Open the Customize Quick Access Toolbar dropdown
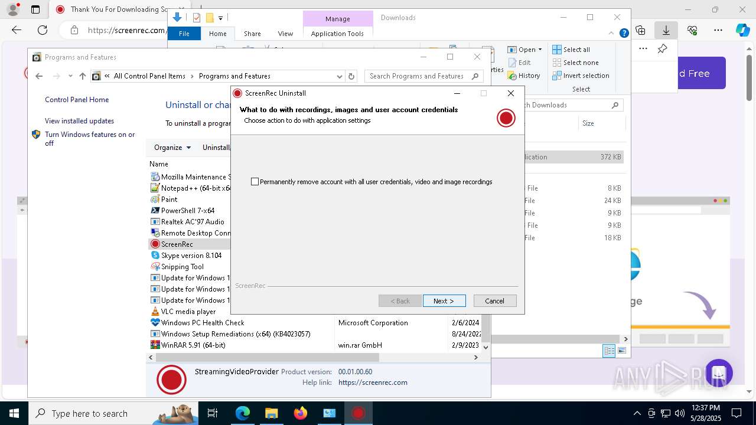Image resolution: width=756 pixels, height=425 pixels. pos(220,18)
